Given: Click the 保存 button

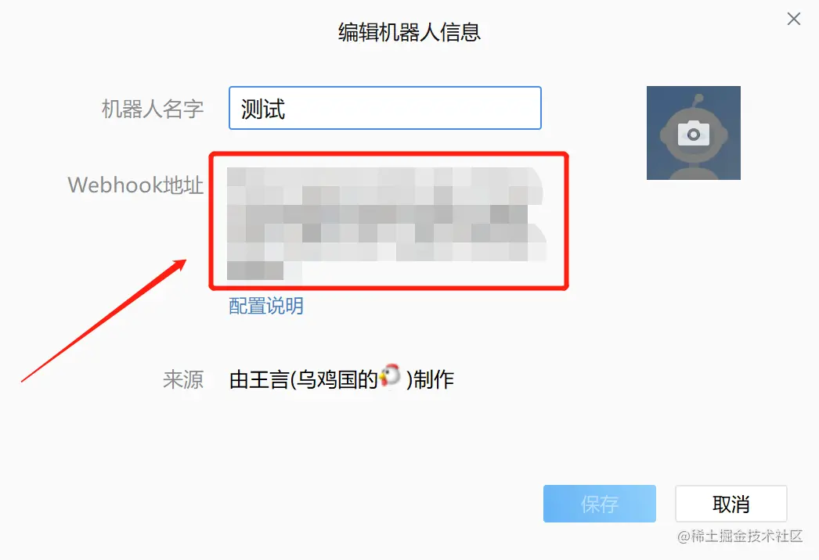Looking at the screenshot, I should (599, 504).
